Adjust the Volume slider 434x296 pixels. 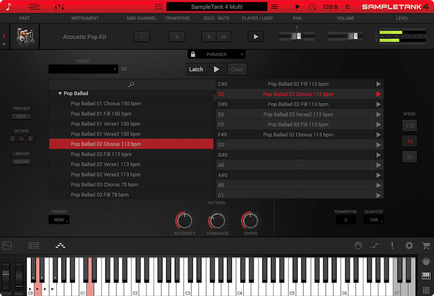coord(345,36)
